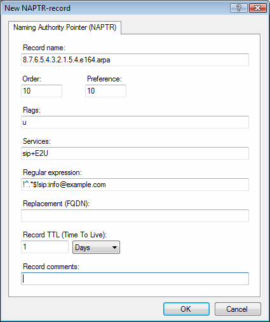The width and height of the screenshot is (270, 322).
Task: Focus the Preference value field
Action: pyautogui.click(x=105, y=91)
